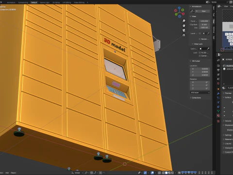Enable Camera to View lock checkbox

point(200,56)
